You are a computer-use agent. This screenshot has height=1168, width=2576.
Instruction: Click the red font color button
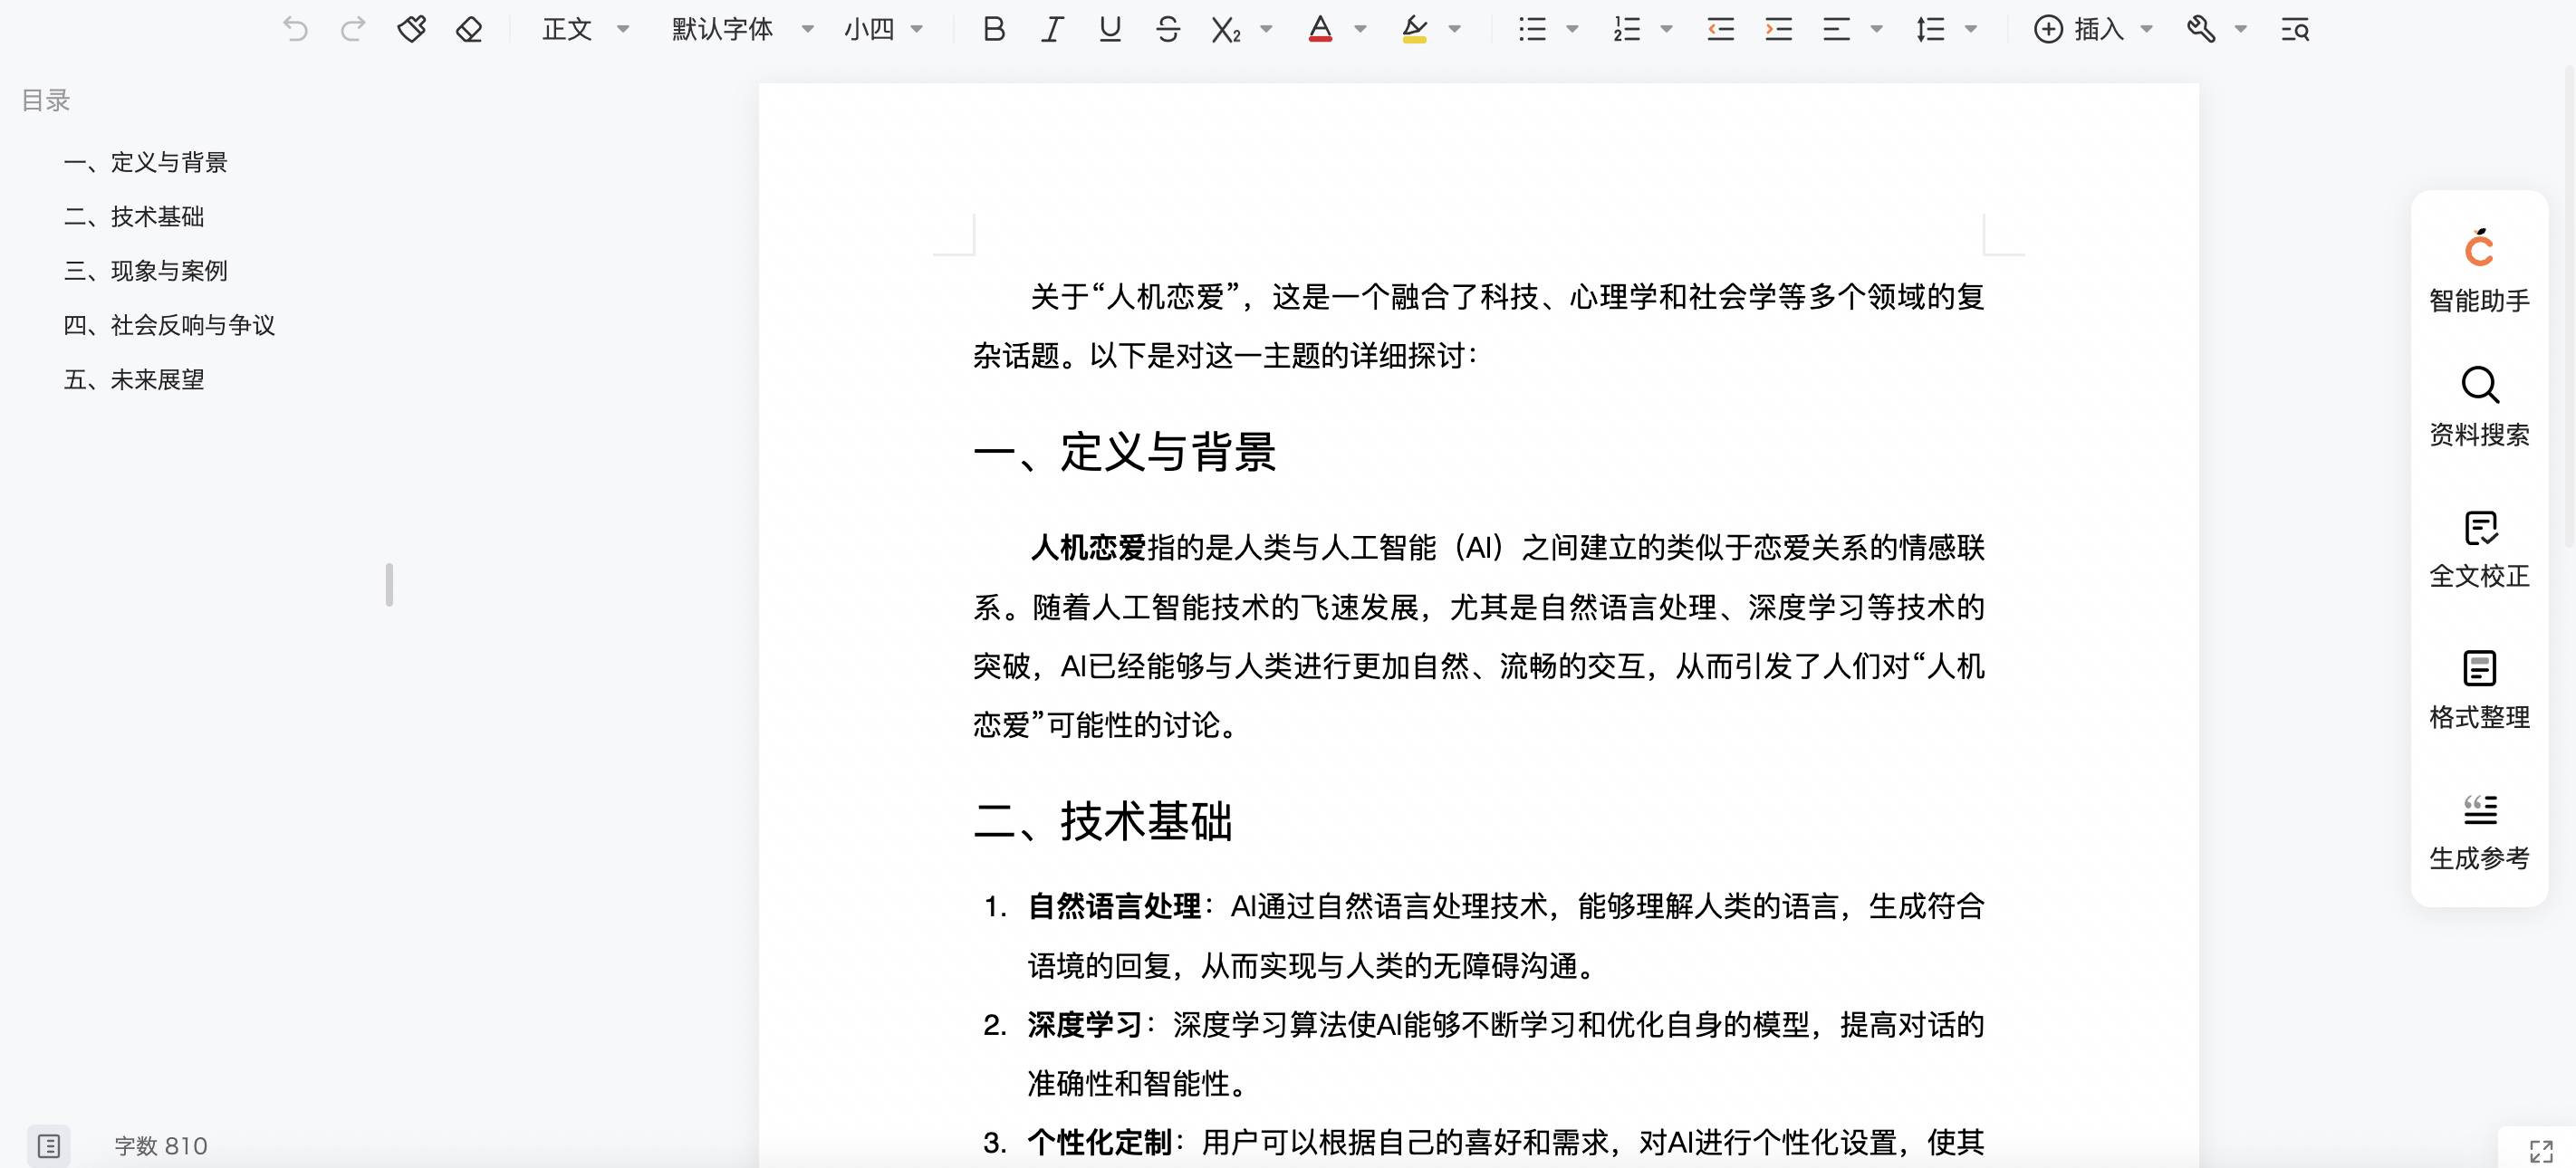(x=1320, y=29)
